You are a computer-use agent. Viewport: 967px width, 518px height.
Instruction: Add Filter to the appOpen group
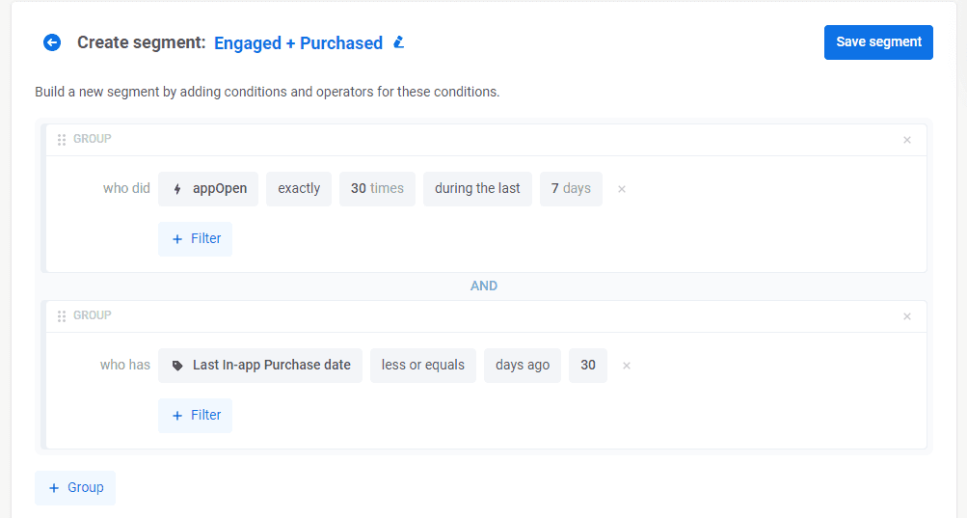click(196, 239)
